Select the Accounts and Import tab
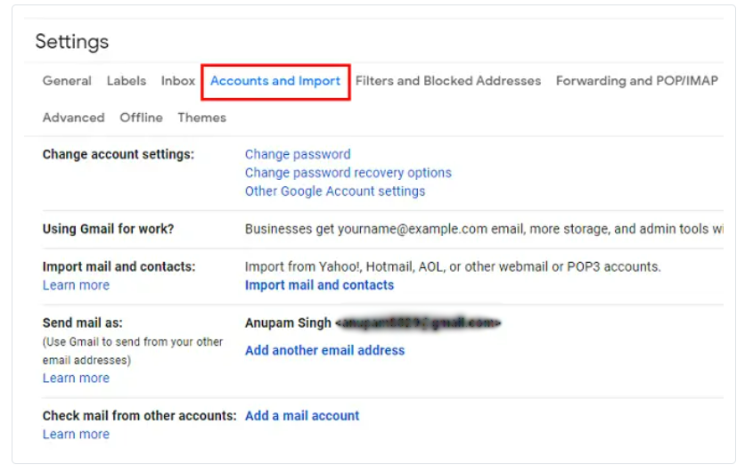This screenshot has width=745, height=465. pyautogui.click(x=275, y=81)
